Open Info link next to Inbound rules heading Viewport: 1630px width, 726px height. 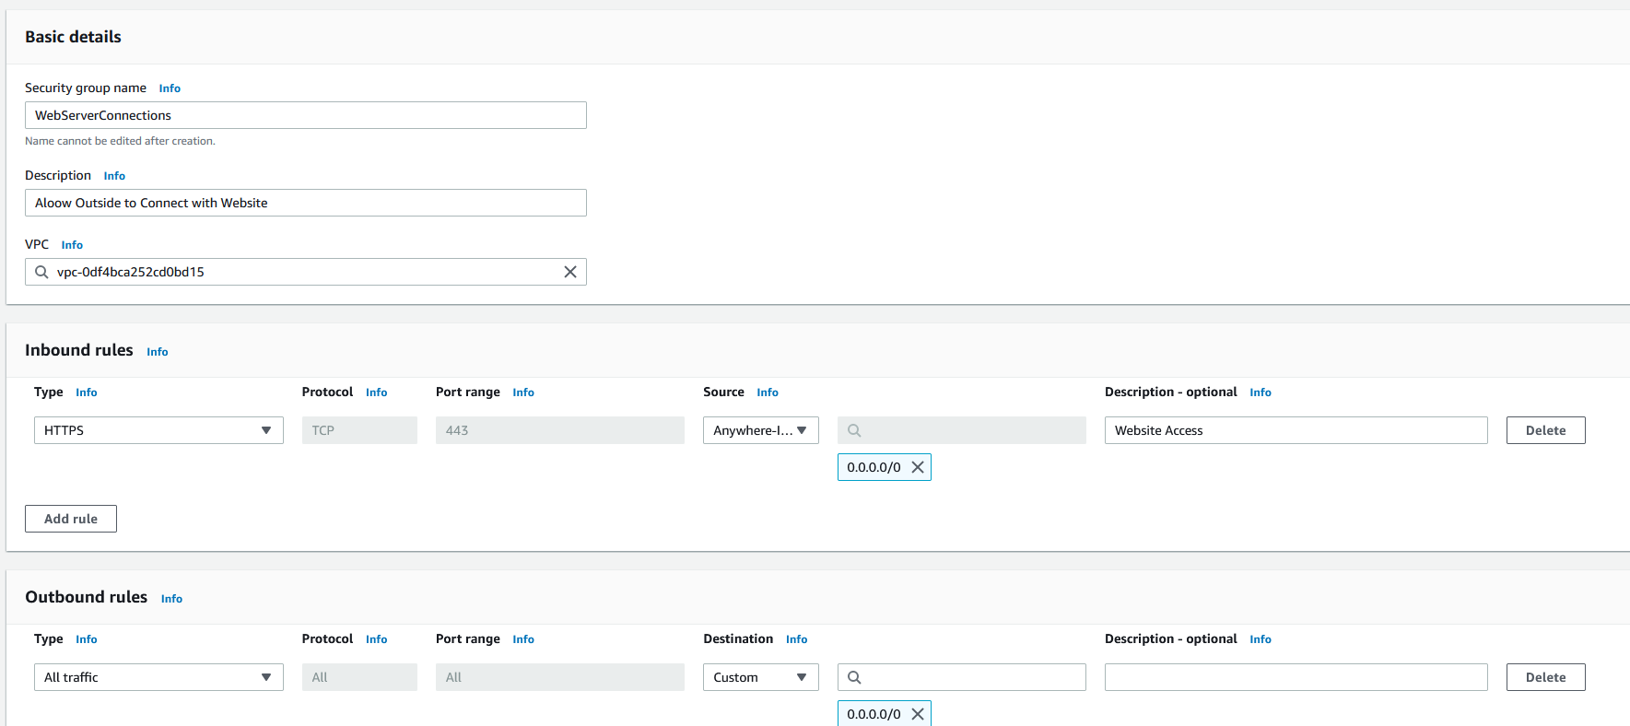[x=158, y=352]
